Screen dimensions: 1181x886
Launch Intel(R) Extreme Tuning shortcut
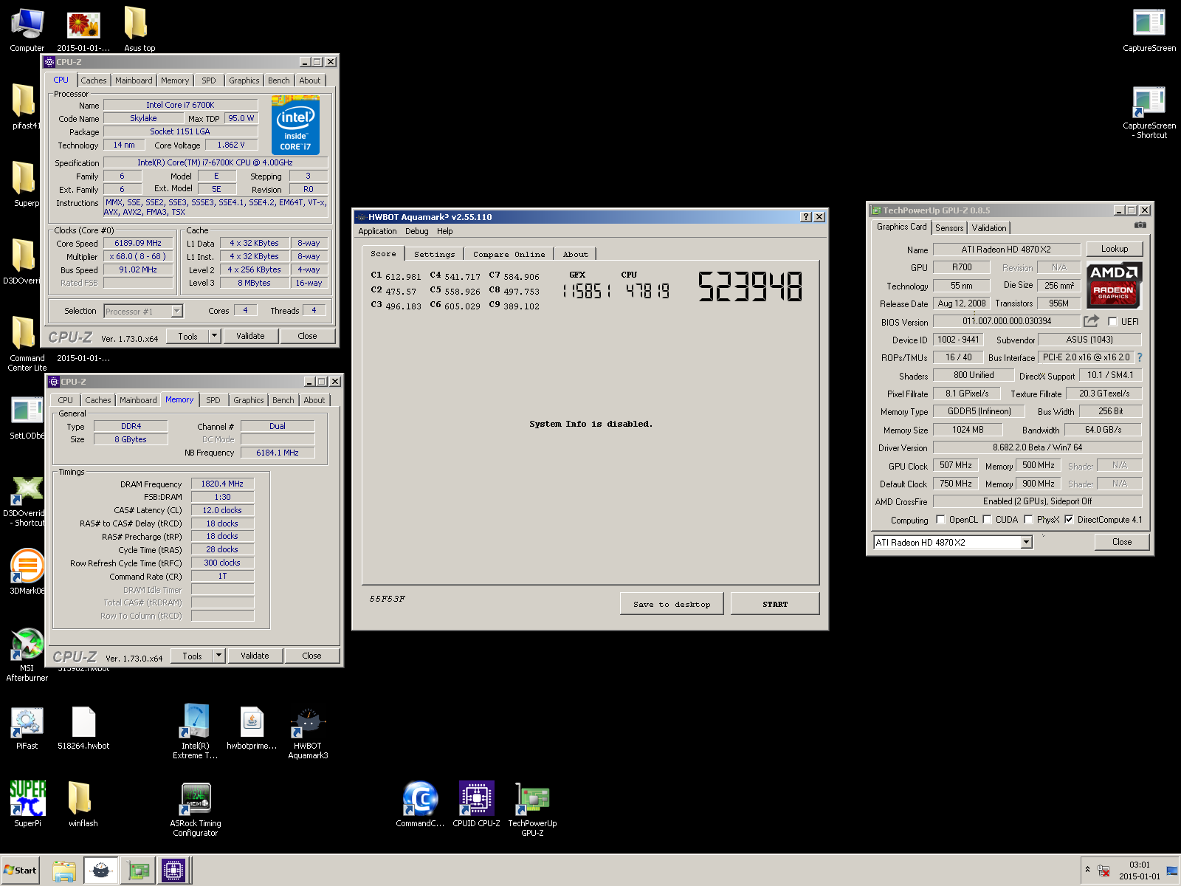(x=196, y=732)
